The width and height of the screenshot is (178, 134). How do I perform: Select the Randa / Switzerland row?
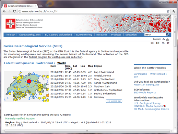point(86,83)
